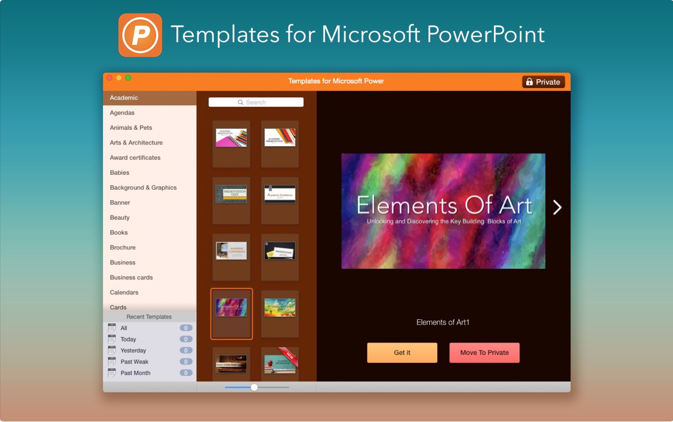673x422 pixels.
Task: Select the Background & Graphics category
Action: tap(143, 188)
